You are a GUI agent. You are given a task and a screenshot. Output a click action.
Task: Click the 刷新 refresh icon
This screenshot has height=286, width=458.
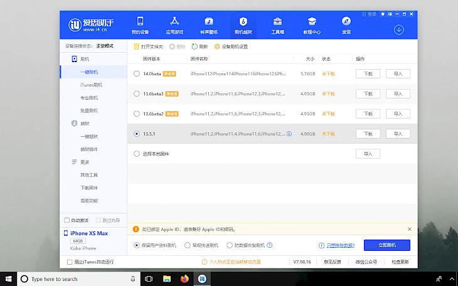(194, 46)
